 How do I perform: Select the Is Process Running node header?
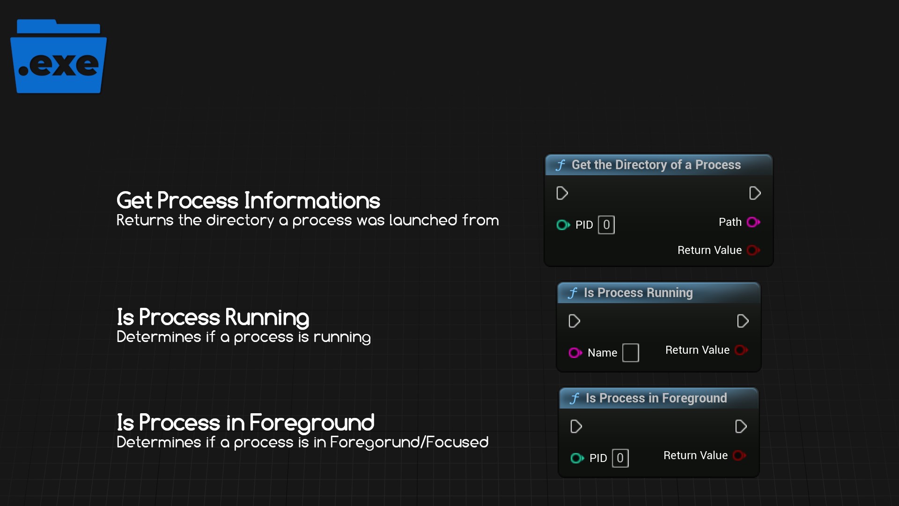638,293
